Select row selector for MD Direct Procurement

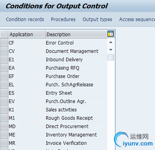pos(4,126)
